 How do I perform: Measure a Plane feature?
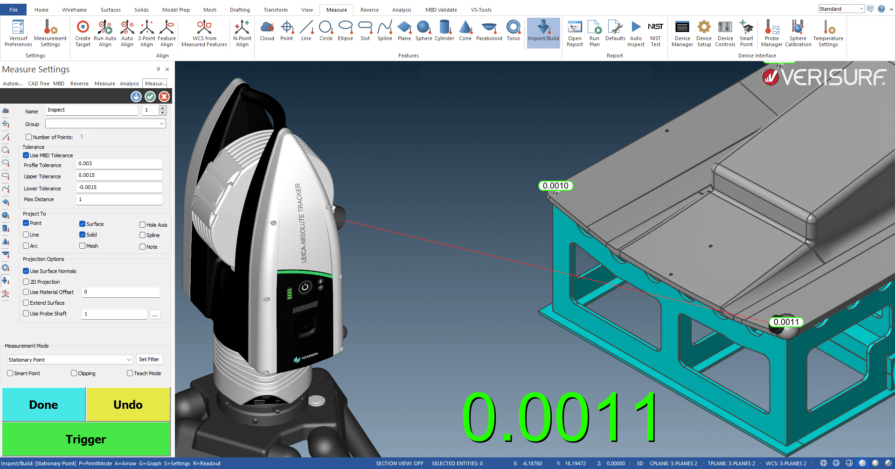(404, 31)
